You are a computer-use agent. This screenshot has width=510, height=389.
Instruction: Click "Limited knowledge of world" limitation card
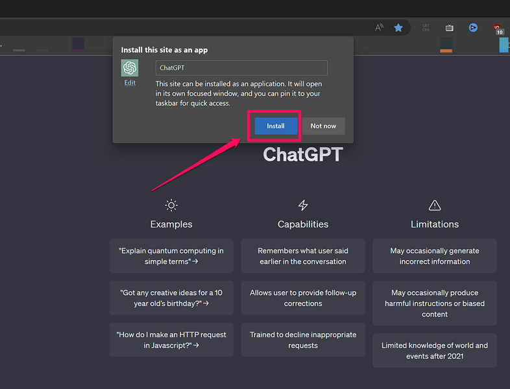435,351
